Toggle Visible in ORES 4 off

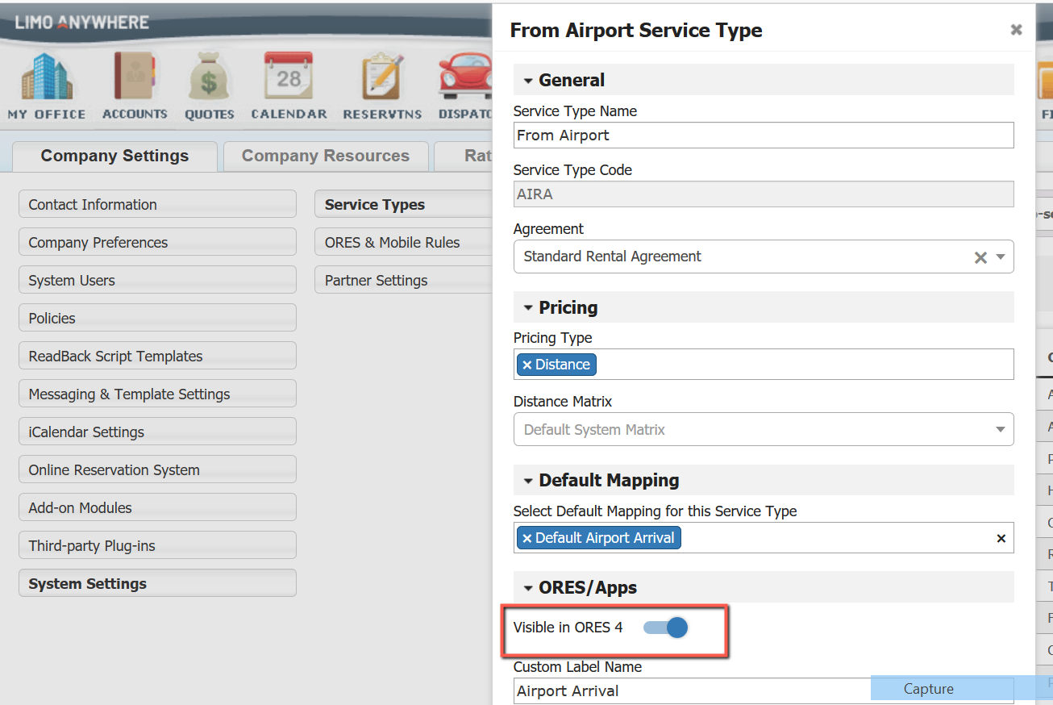pos(665,627)
